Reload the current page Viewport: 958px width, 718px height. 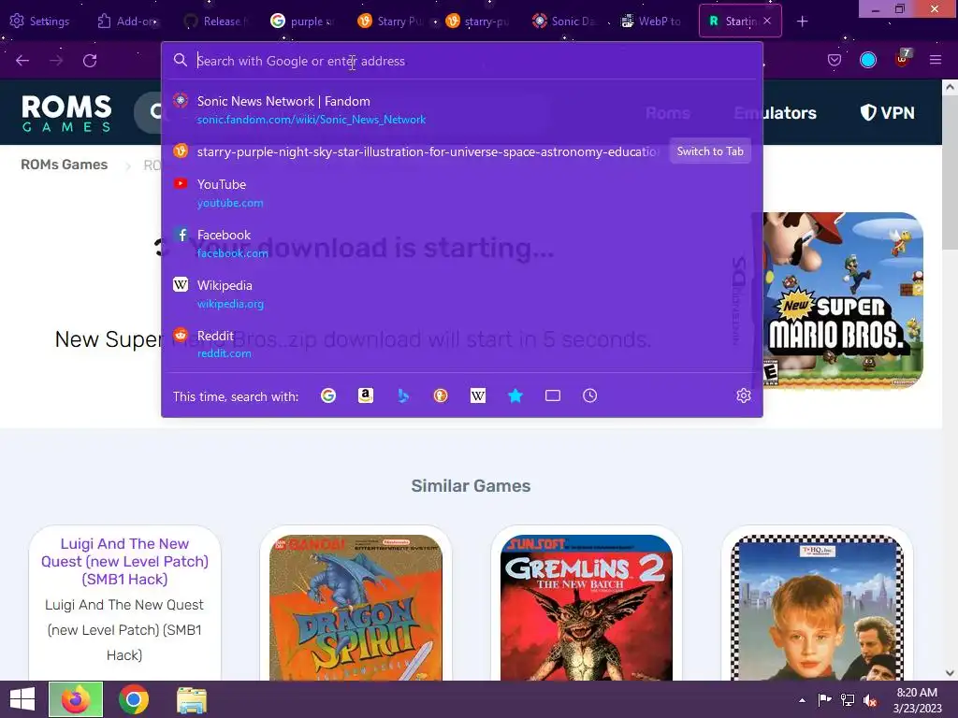pyautogui.click(x=90, y=61)
